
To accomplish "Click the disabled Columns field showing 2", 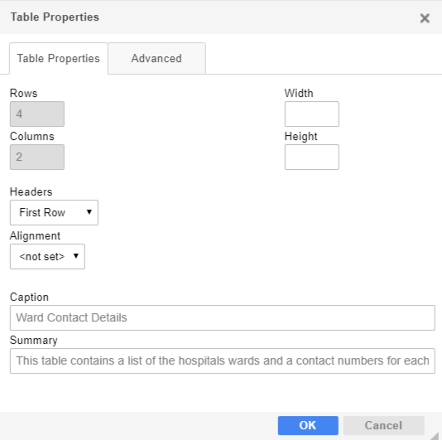I will [x=37, y=157].
